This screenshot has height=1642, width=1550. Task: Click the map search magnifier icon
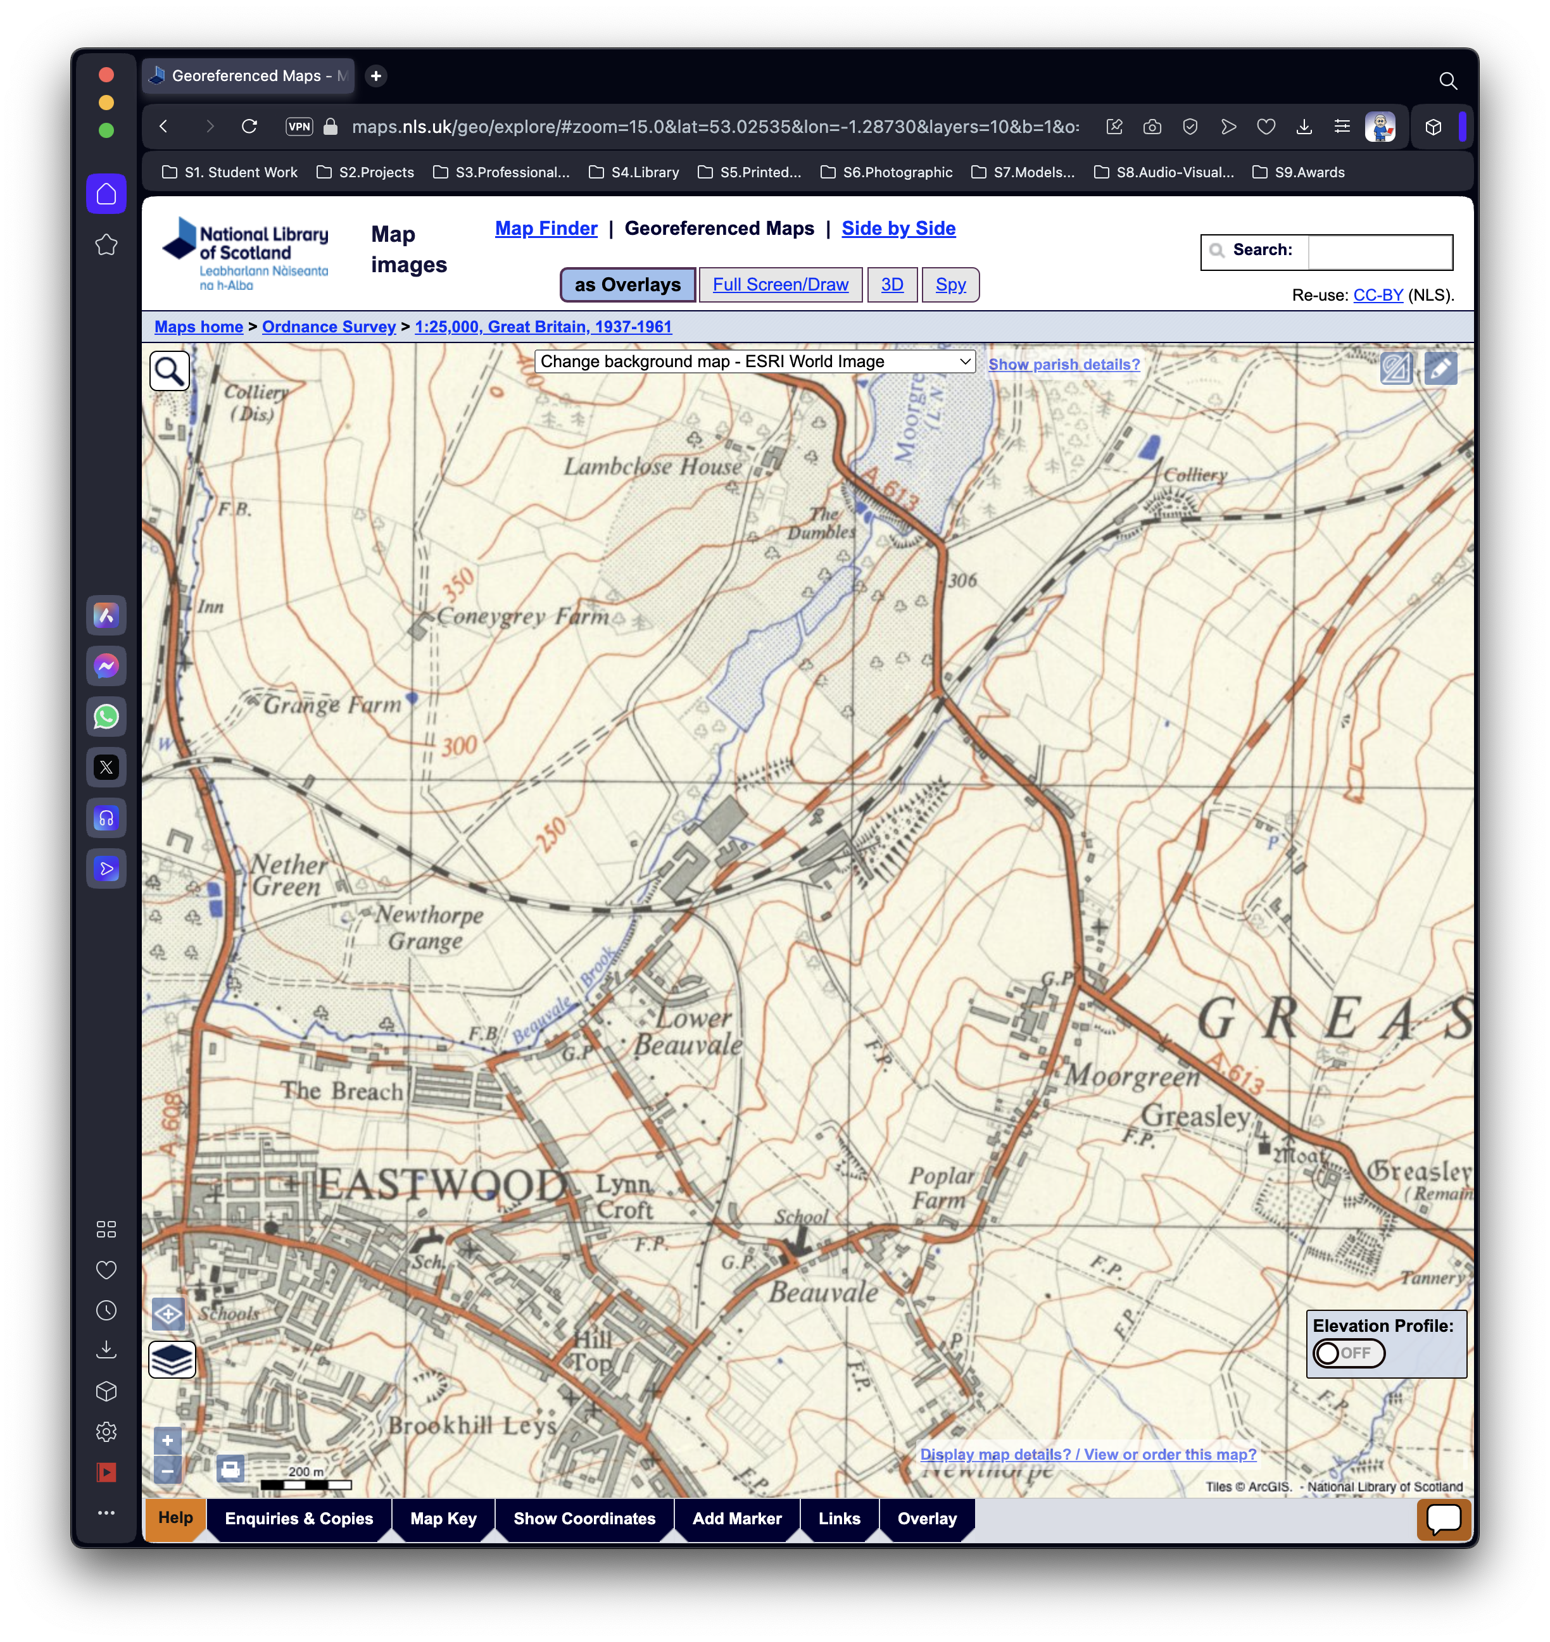(170, 371)
